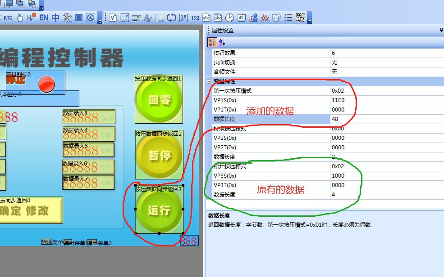
Task: Click the RTC clock control icon
Action: tap(8, 18)
